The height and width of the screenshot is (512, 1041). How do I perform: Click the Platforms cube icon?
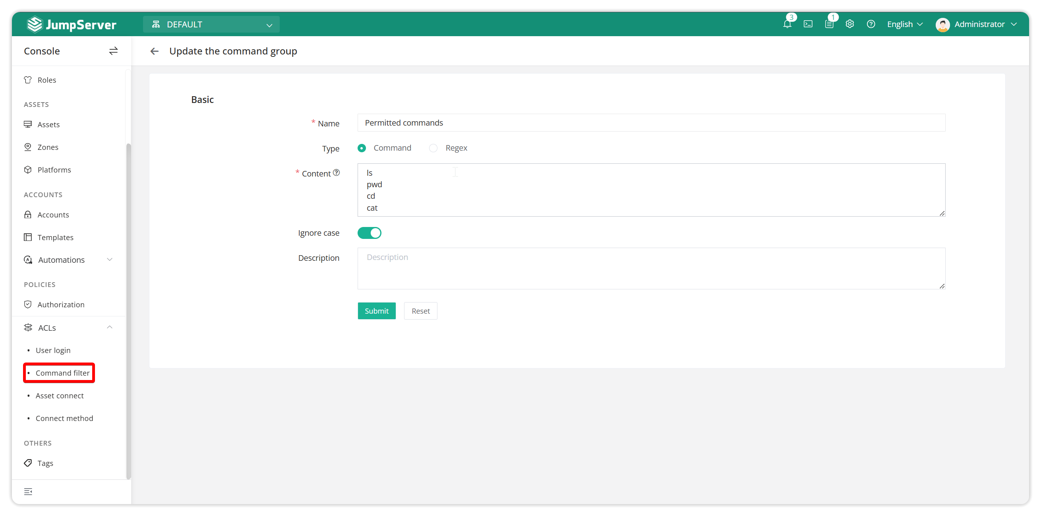tap(28, 169)
